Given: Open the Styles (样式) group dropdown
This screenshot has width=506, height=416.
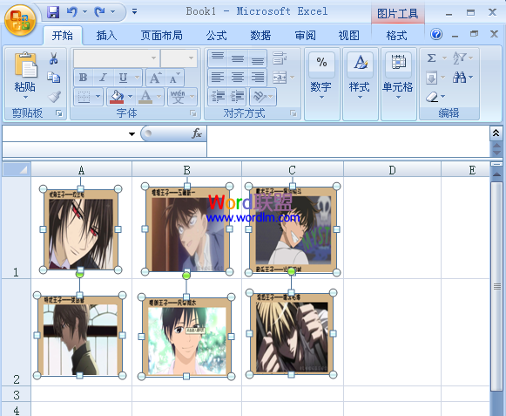Looking at the screenshot, I should pos(361,98).
